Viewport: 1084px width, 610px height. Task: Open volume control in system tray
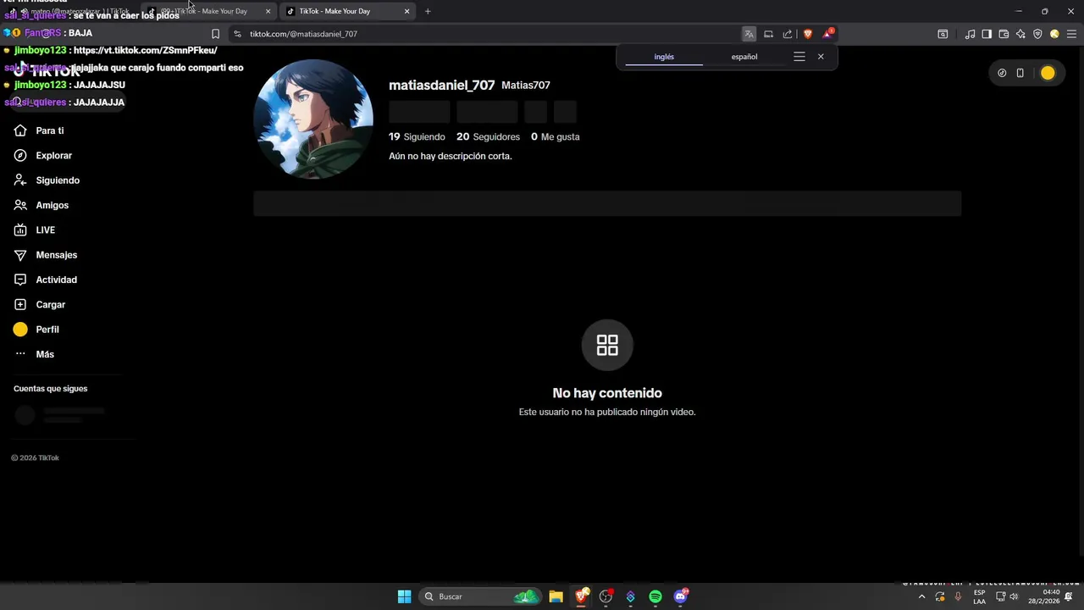[x=1014, y=596]
